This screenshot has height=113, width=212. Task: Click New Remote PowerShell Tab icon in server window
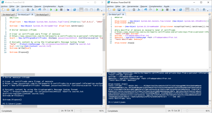click(x=174, y=10)
